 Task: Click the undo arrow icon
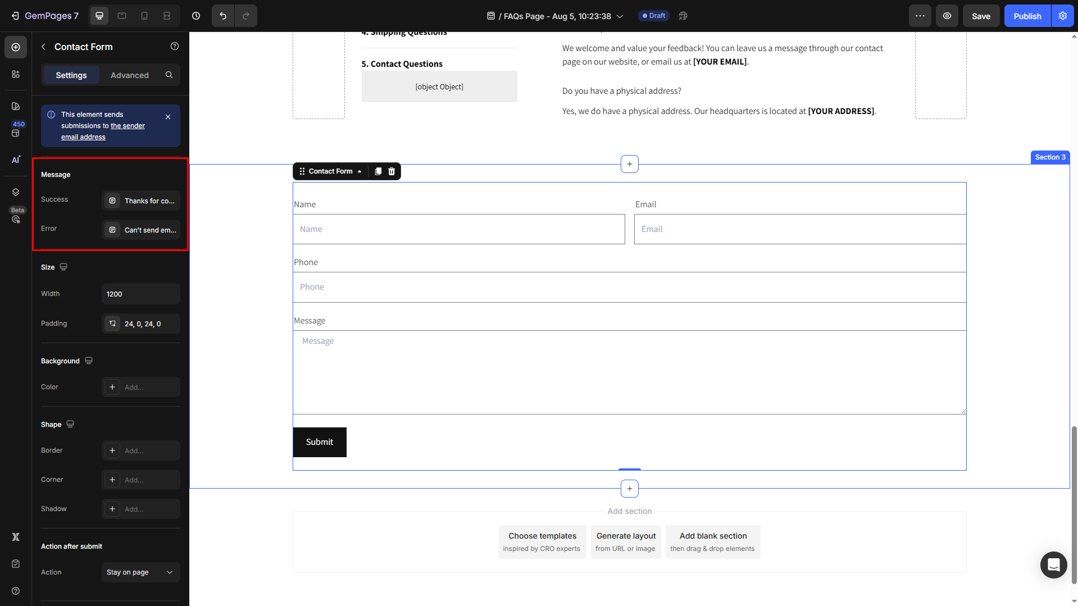click(223, 16)
